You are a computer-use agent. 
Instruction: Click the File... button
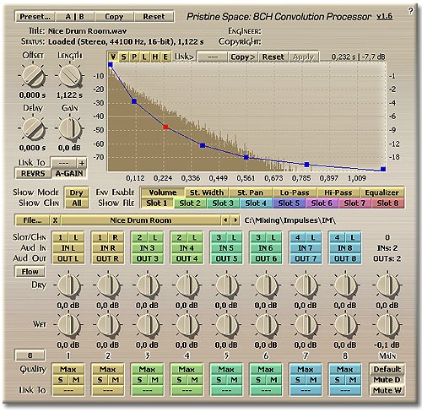click(x=32, y=220)
